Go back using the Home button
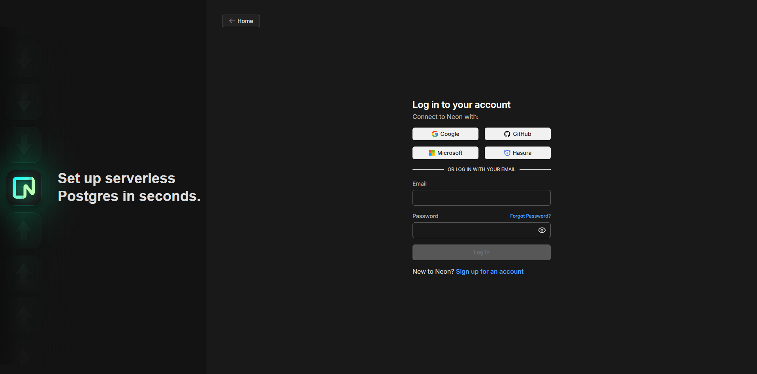757x374 pixels. [x=241, y=21]
